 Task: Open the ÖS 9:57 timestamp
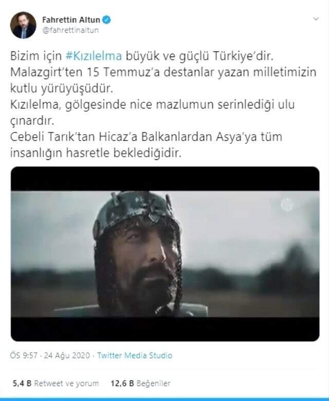coord(24,355)
